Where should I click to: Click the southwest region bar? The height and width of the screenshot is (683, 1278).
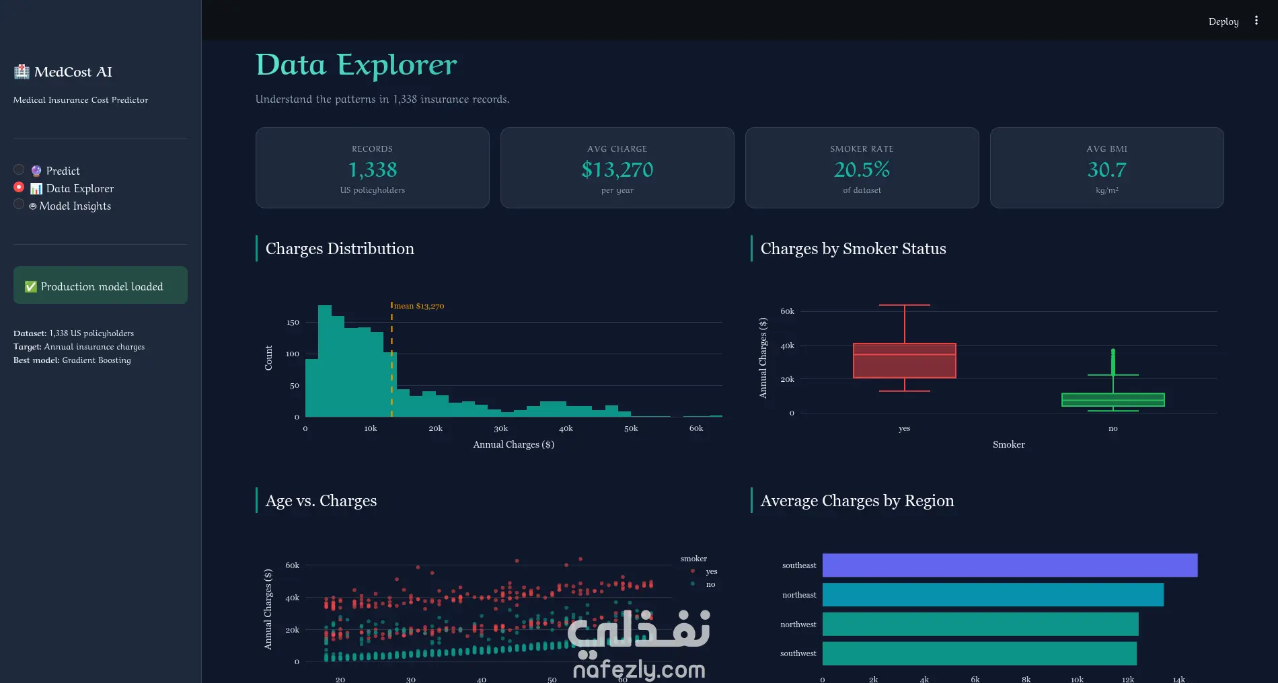(x=979, y=653)
